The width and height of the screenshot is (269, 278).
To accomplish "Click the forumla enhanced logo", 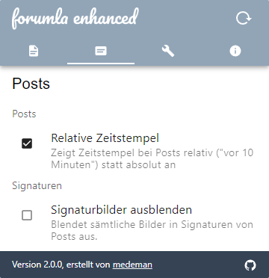I will point(75,18).
